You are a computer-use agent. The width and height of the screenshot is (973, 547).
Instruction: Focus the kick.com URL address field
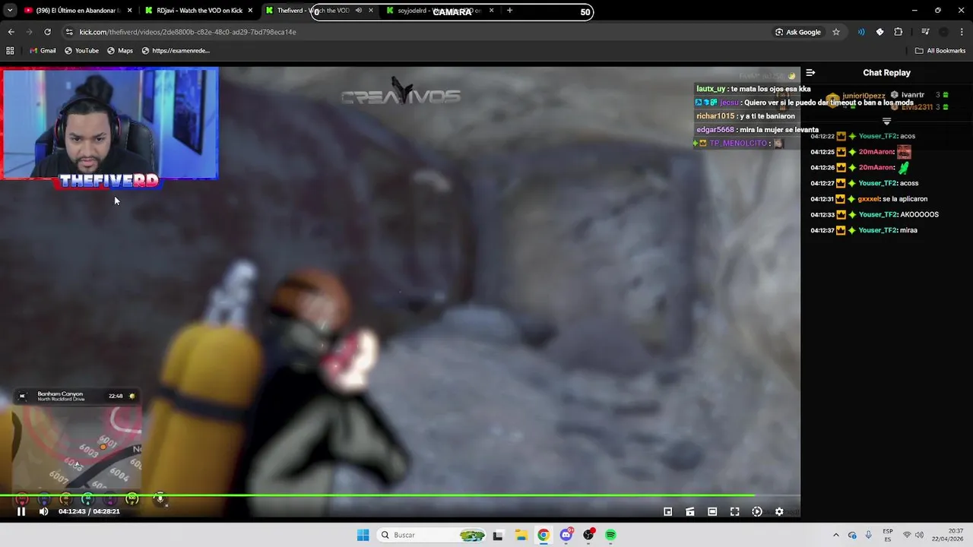[x=418, y=32]
